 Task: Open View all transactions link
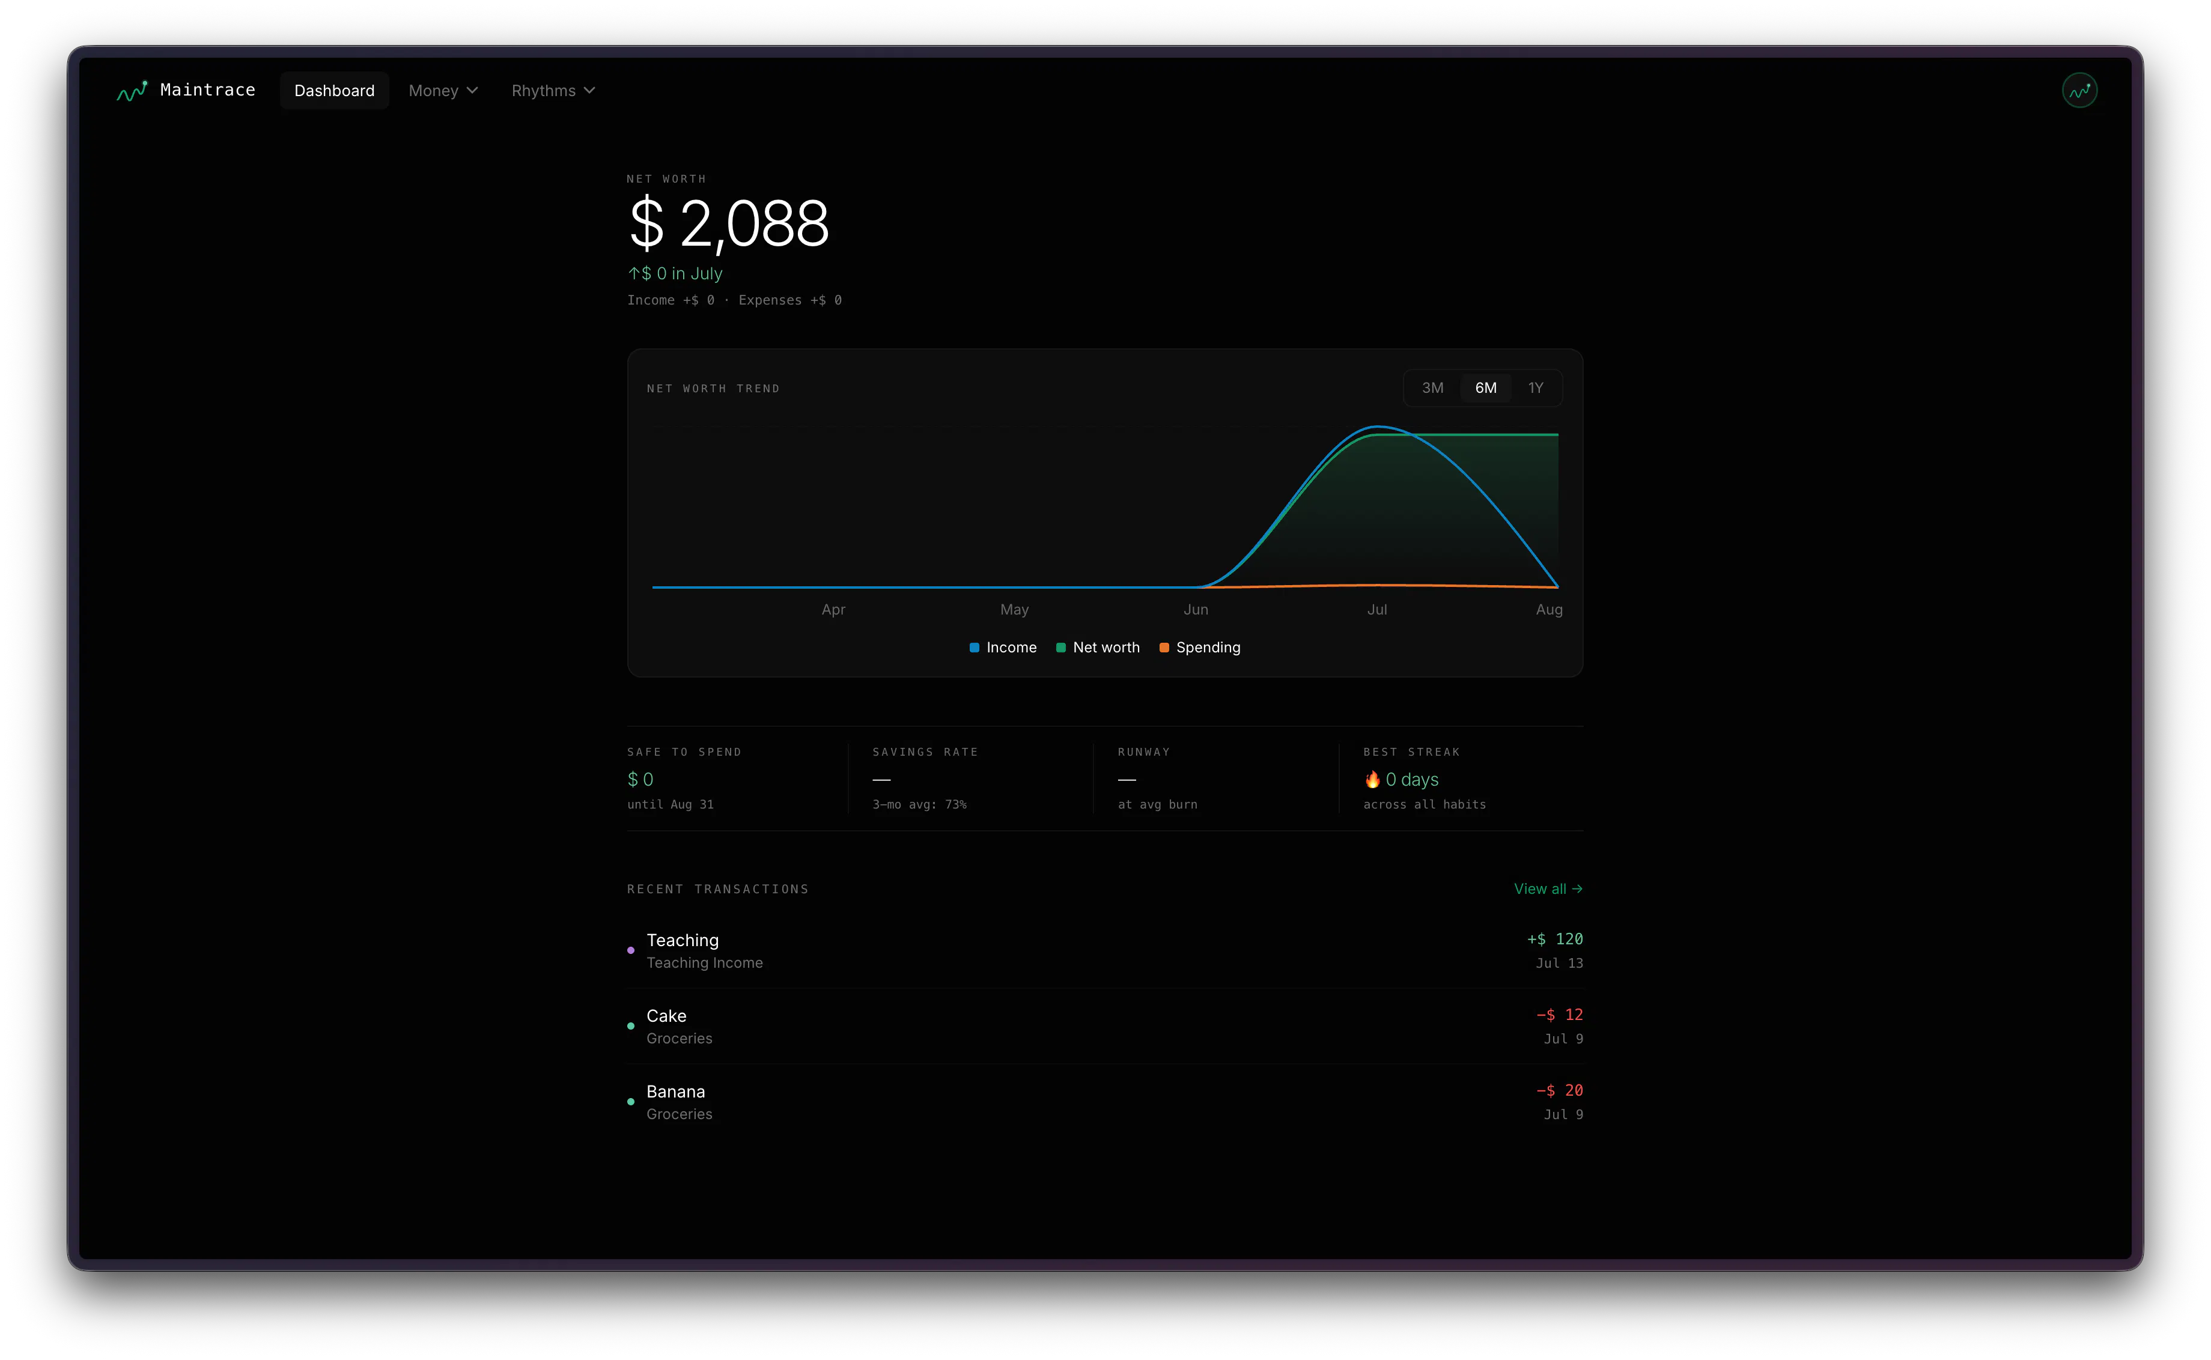click(x=1548, y=888)
